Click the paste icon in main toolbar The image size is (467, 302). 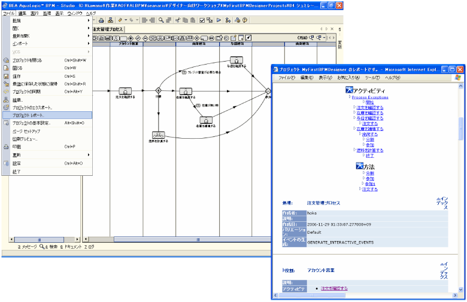[193, 20]
